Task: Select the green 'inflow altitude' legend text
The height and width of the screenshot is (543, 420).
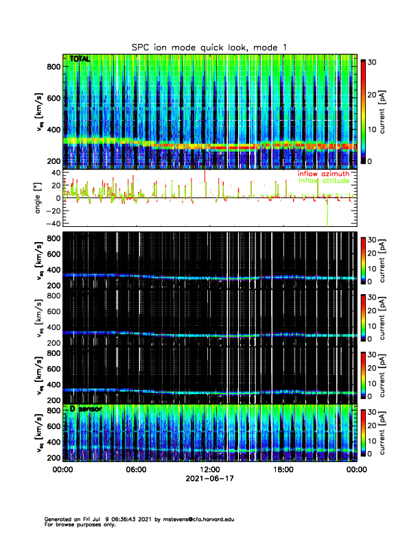Action: coord(324,182)
